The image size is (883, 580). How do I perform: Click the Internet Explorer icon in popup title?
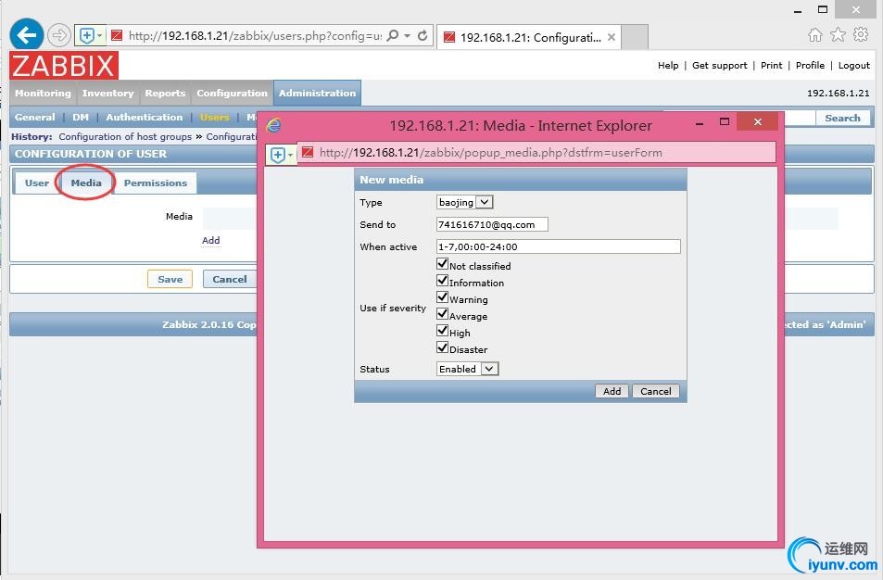(273, 125)
